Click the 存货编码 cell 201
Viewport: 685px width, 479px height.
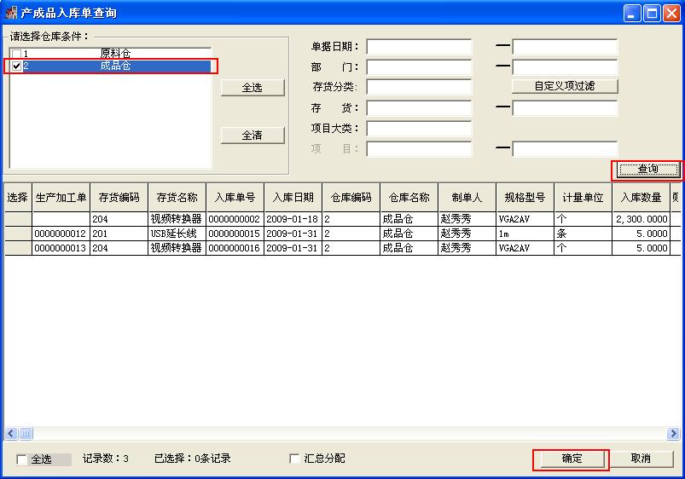pos(119,234)
